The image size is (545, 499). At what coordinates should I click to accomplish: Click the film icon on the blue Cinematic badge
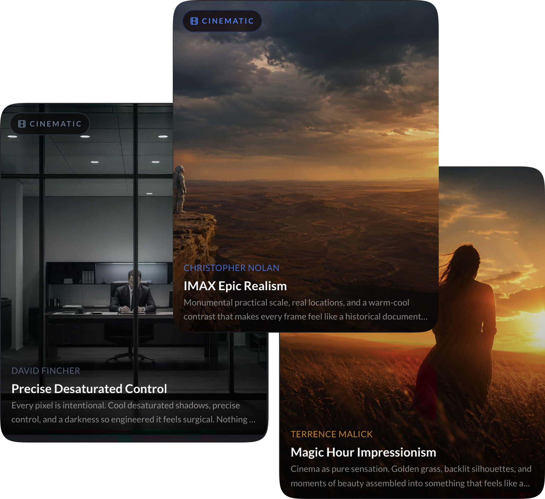click(x=194, y=21)
